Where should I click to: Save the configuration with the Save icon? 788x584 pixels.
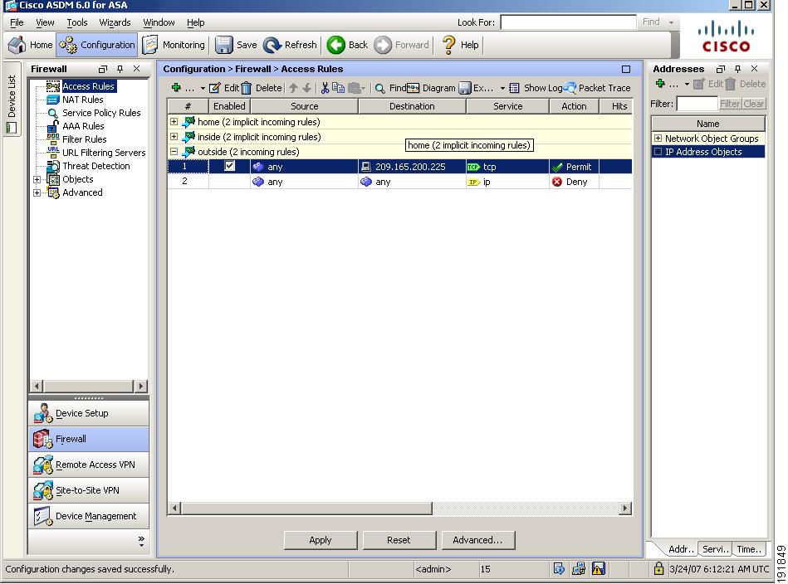pyautogui.click(x=223, y=45)
